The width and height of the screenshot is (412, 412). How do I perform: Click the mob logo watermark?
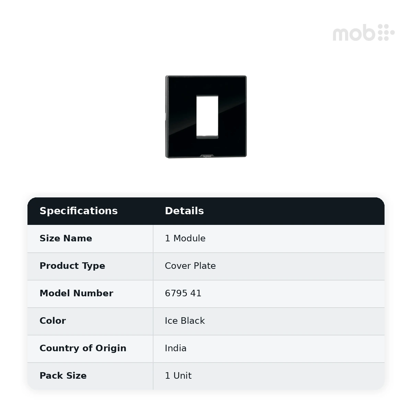(364, 33)
